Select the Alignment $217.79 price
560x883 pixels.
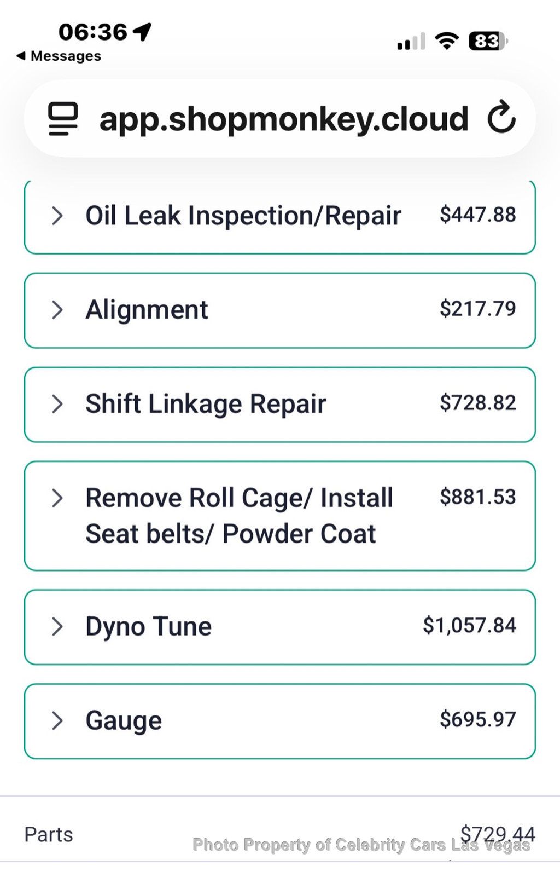[477, 309]
